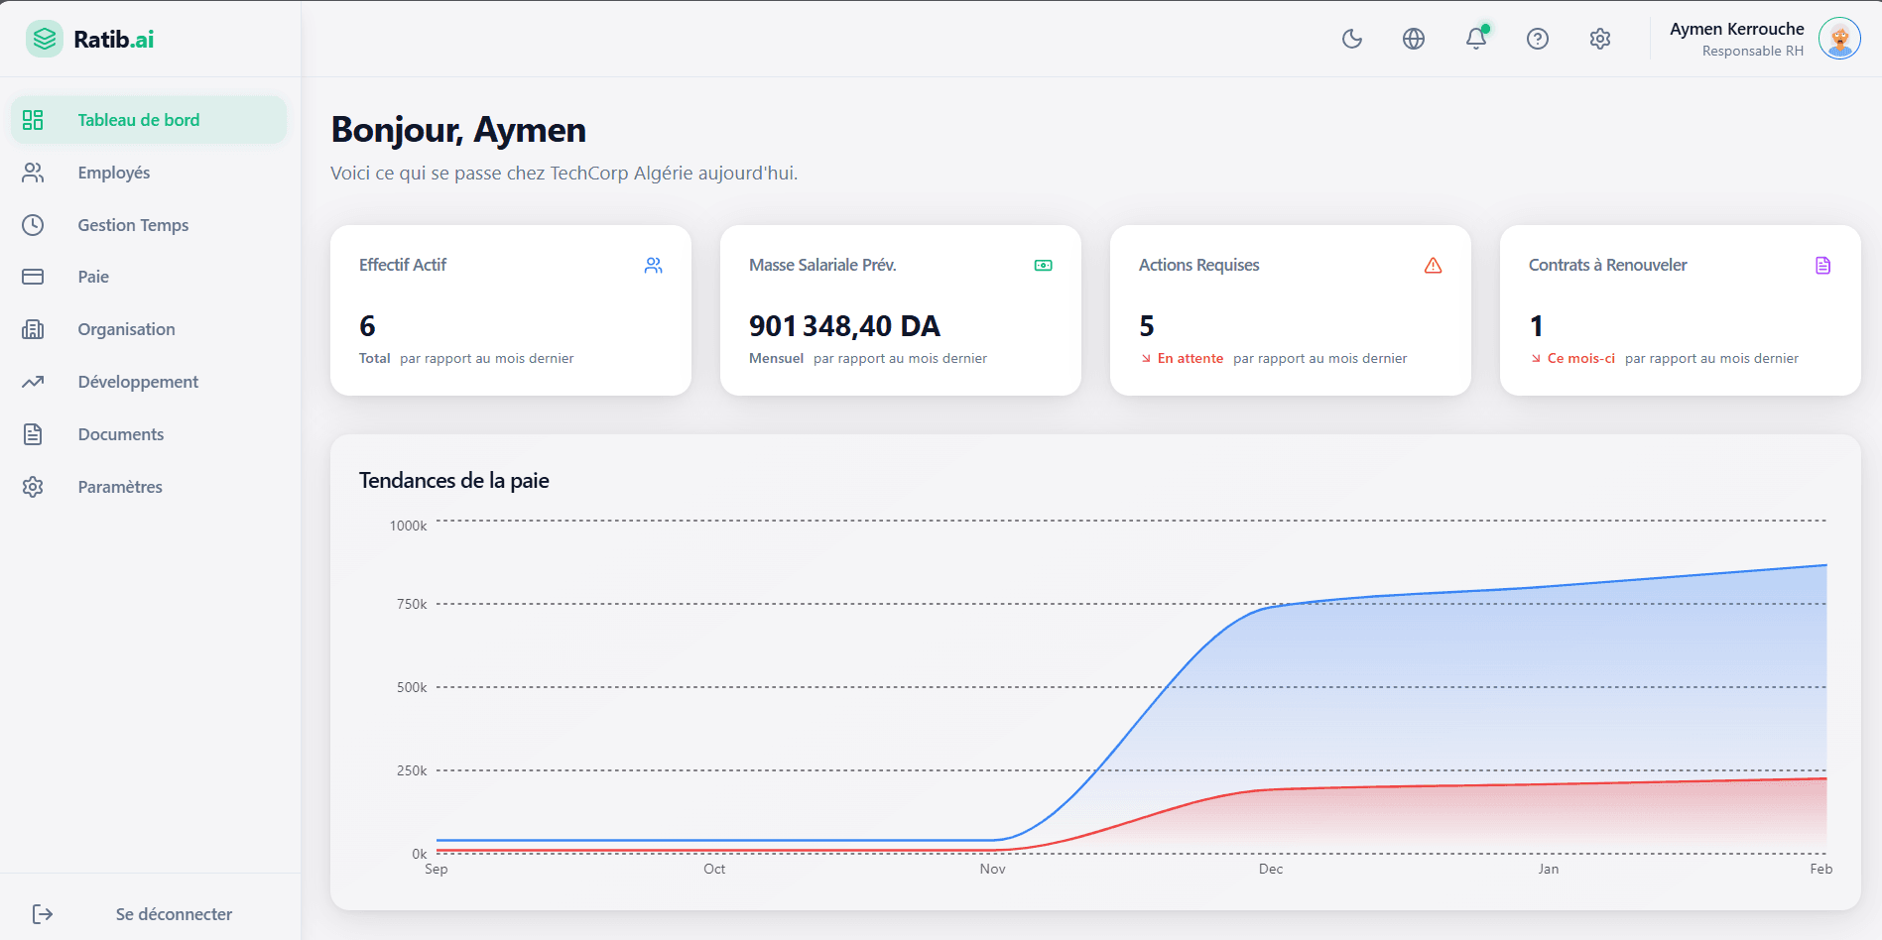The image size is (1882, 940).
Task: Click the Organisation building icon
Action: 33,329
